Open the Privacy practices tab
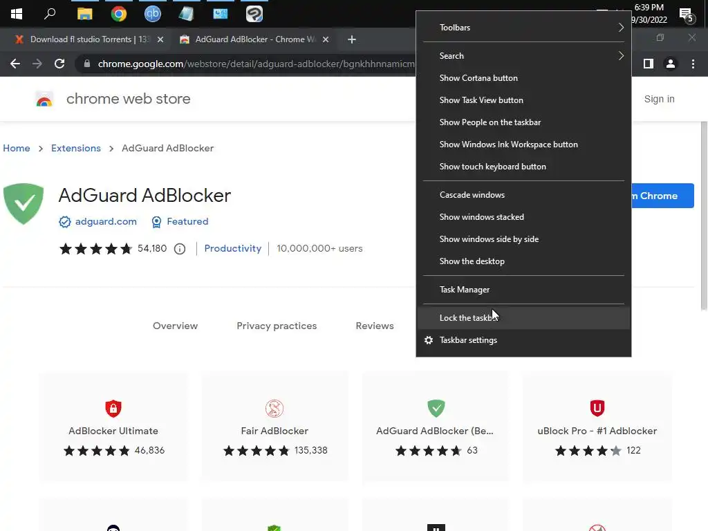 [x=277, y=326]
